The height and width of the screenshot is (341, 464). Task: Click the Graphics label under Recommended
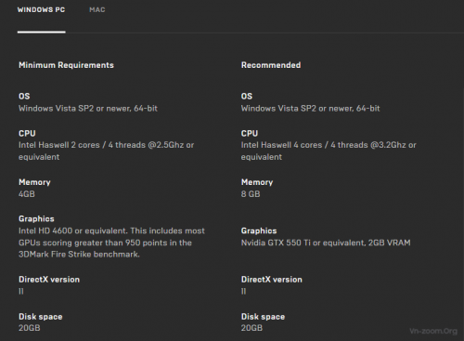[259, 231]
